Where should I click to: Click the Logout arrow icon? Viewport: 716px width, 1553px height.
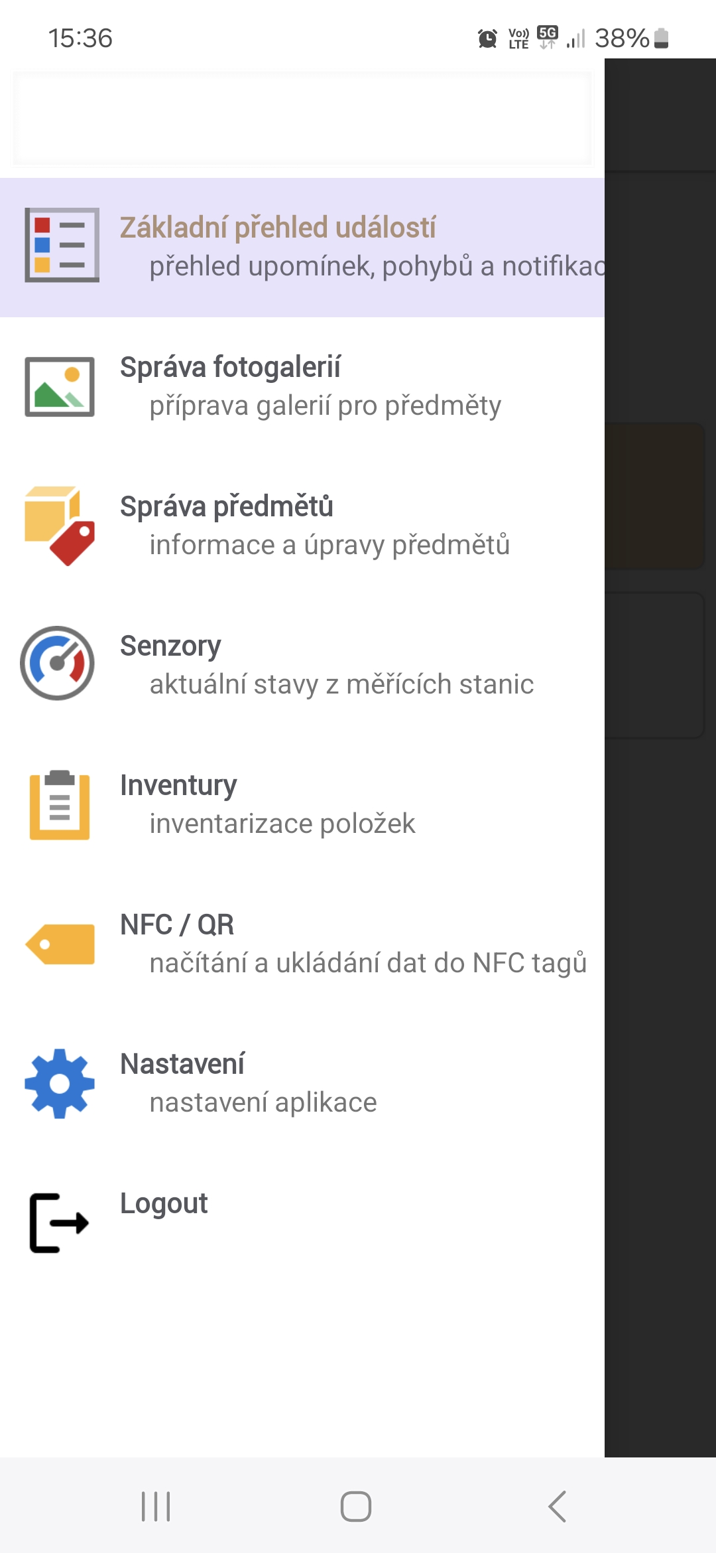[60, 1222]
